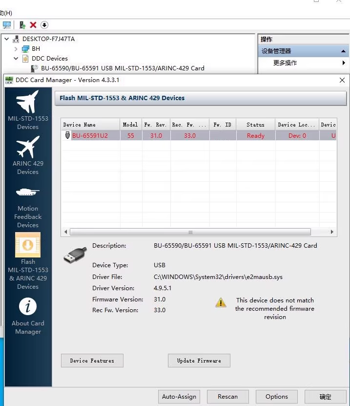Select 设备管理器 in actions pane

303,51
